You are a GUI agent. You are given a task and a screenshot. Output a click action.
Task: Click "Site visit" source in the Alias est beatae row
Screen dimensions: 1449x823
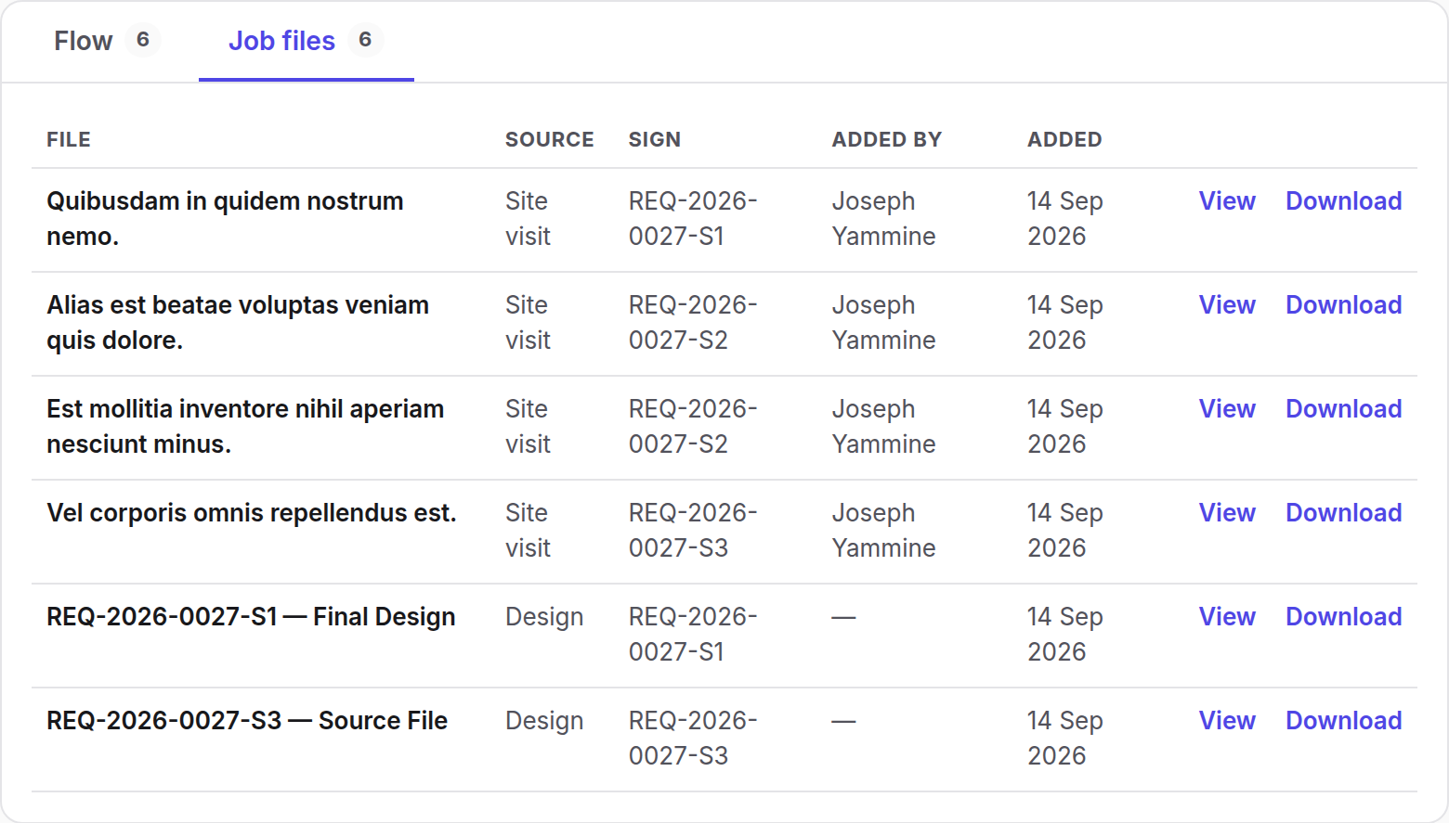pos(528,323)
